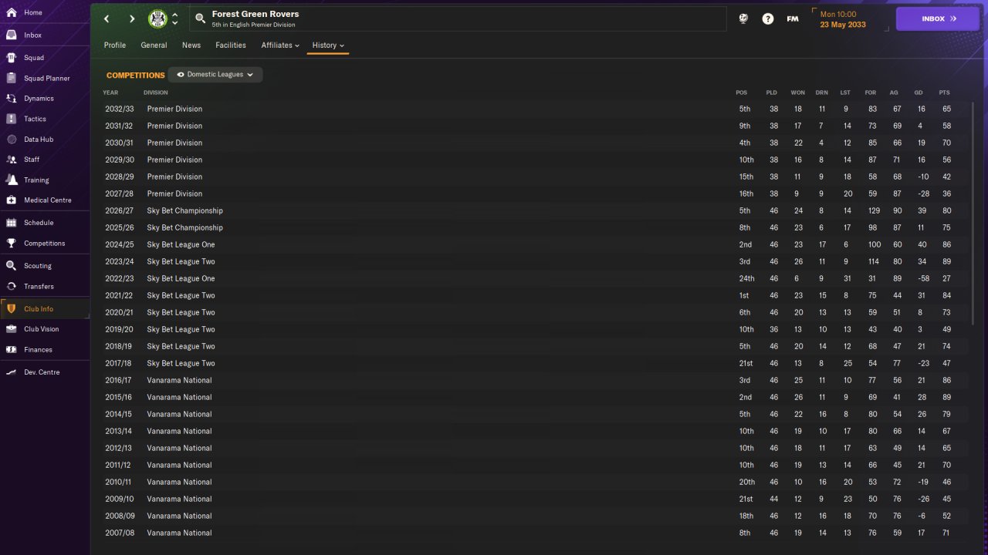This screenshot has width=988, height=555.
Task: Sort by the GD column header
Action: (x=919, y=92)
